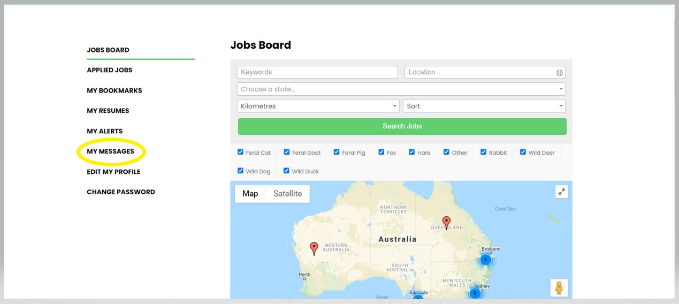Viewport: 679px width, 304px height.
Task: Uncheck the Feral Cat checkbox
Action: [240, 153]
